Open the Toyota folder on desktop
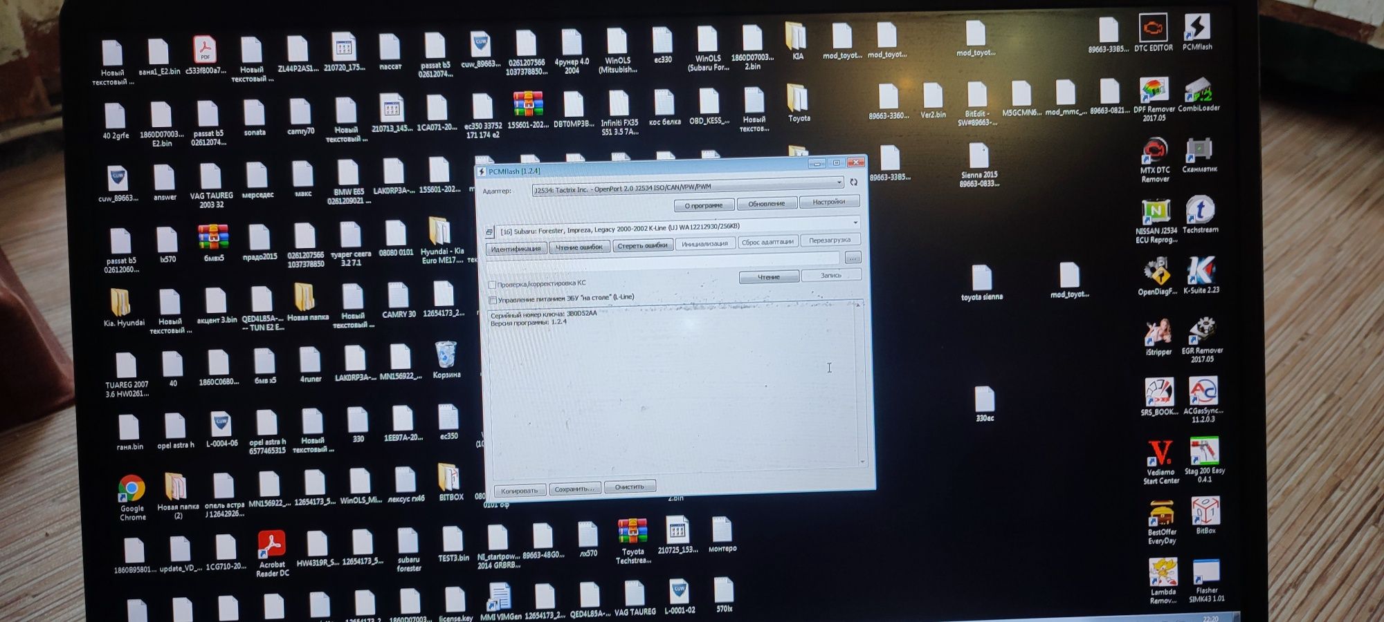1384x622 pixels. 799,104
